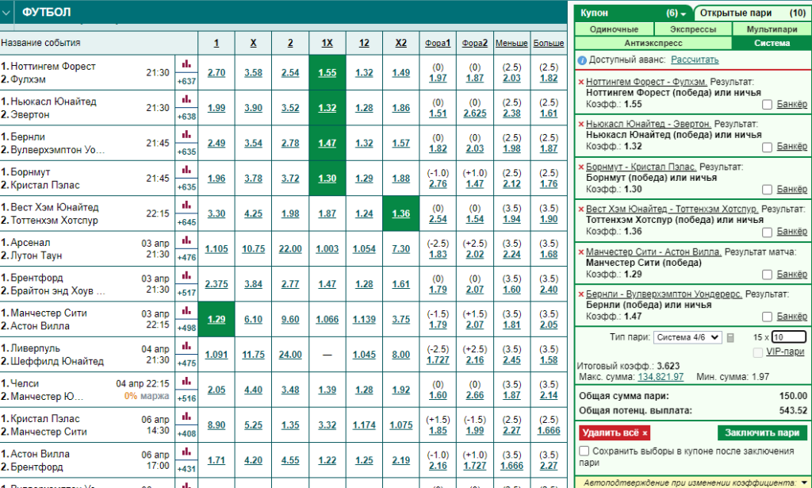
Task: Remove West Ham – Tottenham selection from coupon
Action: point(581,209)
